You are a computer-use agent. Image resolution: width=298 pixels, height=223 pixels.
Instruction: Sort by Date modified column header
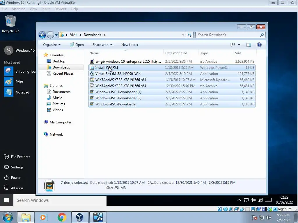[x=181, y=53]
